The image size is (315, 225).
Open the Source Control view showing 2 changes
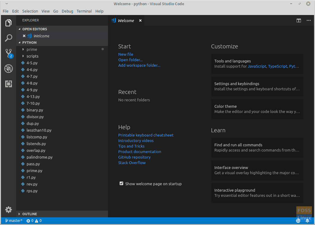point(8,53)
